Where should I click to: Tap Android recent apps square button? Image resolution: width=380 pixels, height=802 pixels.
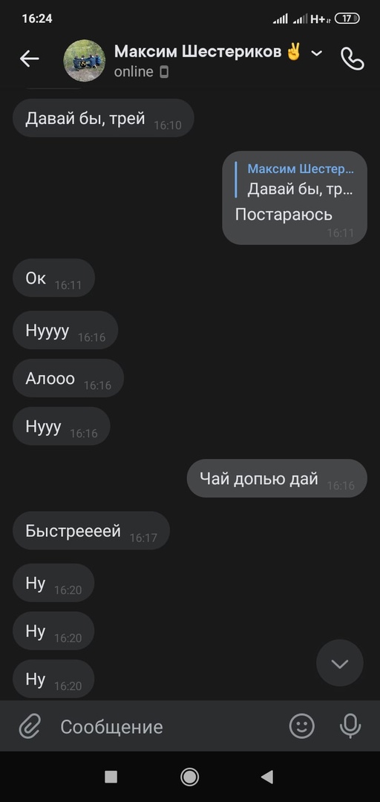(x=111, y=777)
